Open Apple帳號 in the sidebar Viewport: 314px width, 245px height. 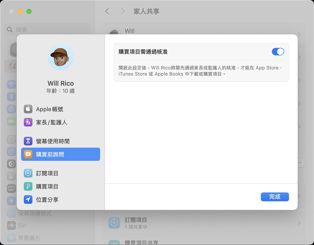pyautogui.click(x=60, y=109)
